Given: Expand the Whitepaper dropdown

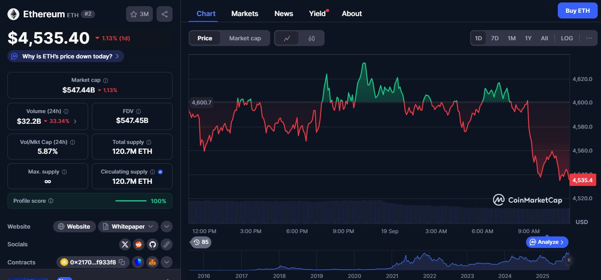Looking at the screenshot, I should pyautogui.click(x=152, y=227).
